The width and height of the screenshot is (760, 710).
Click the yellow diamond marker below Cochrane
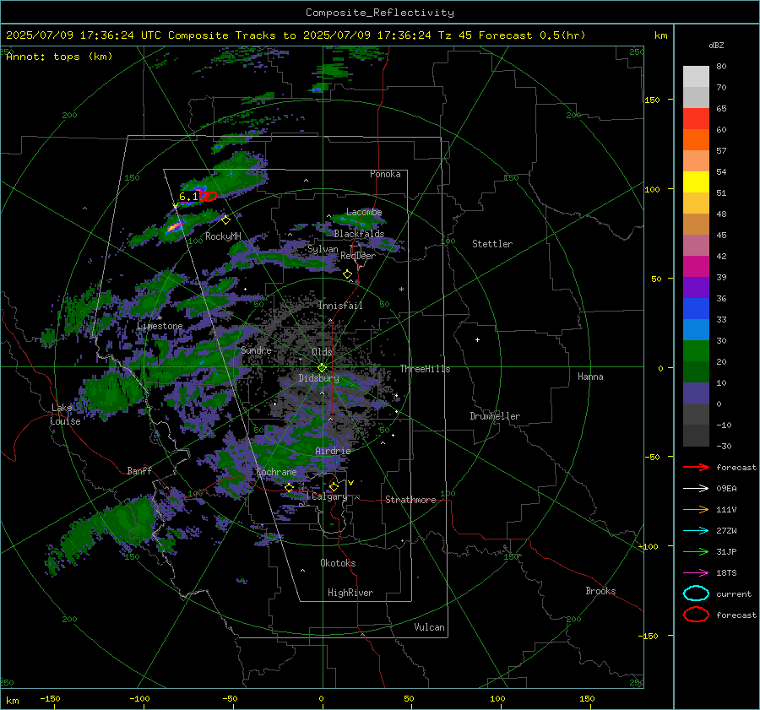[x=289, y=488]
